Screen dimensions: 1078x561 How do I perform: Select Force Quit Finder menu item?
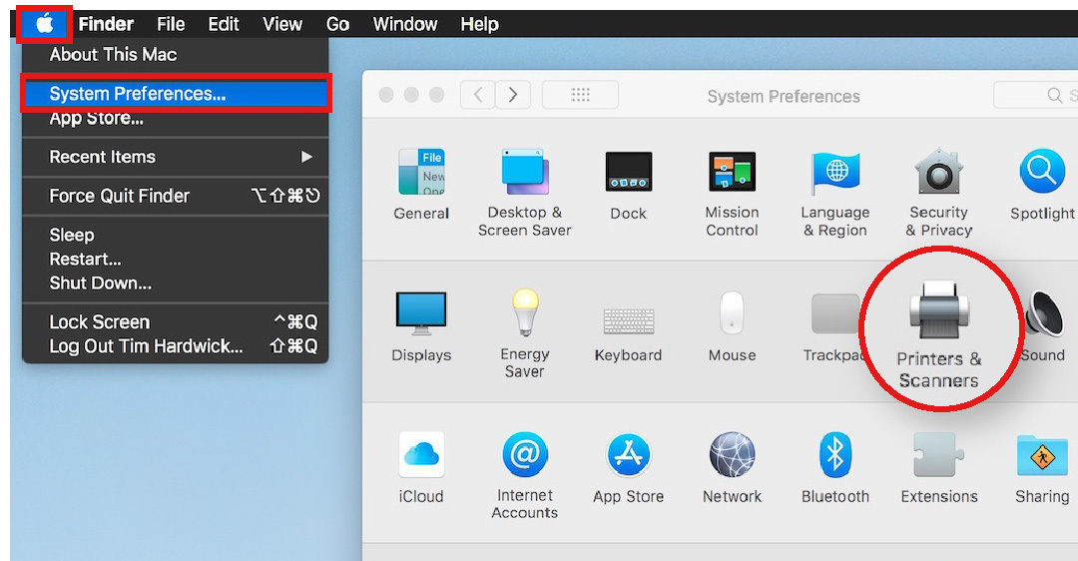click(x=120, y=196)
